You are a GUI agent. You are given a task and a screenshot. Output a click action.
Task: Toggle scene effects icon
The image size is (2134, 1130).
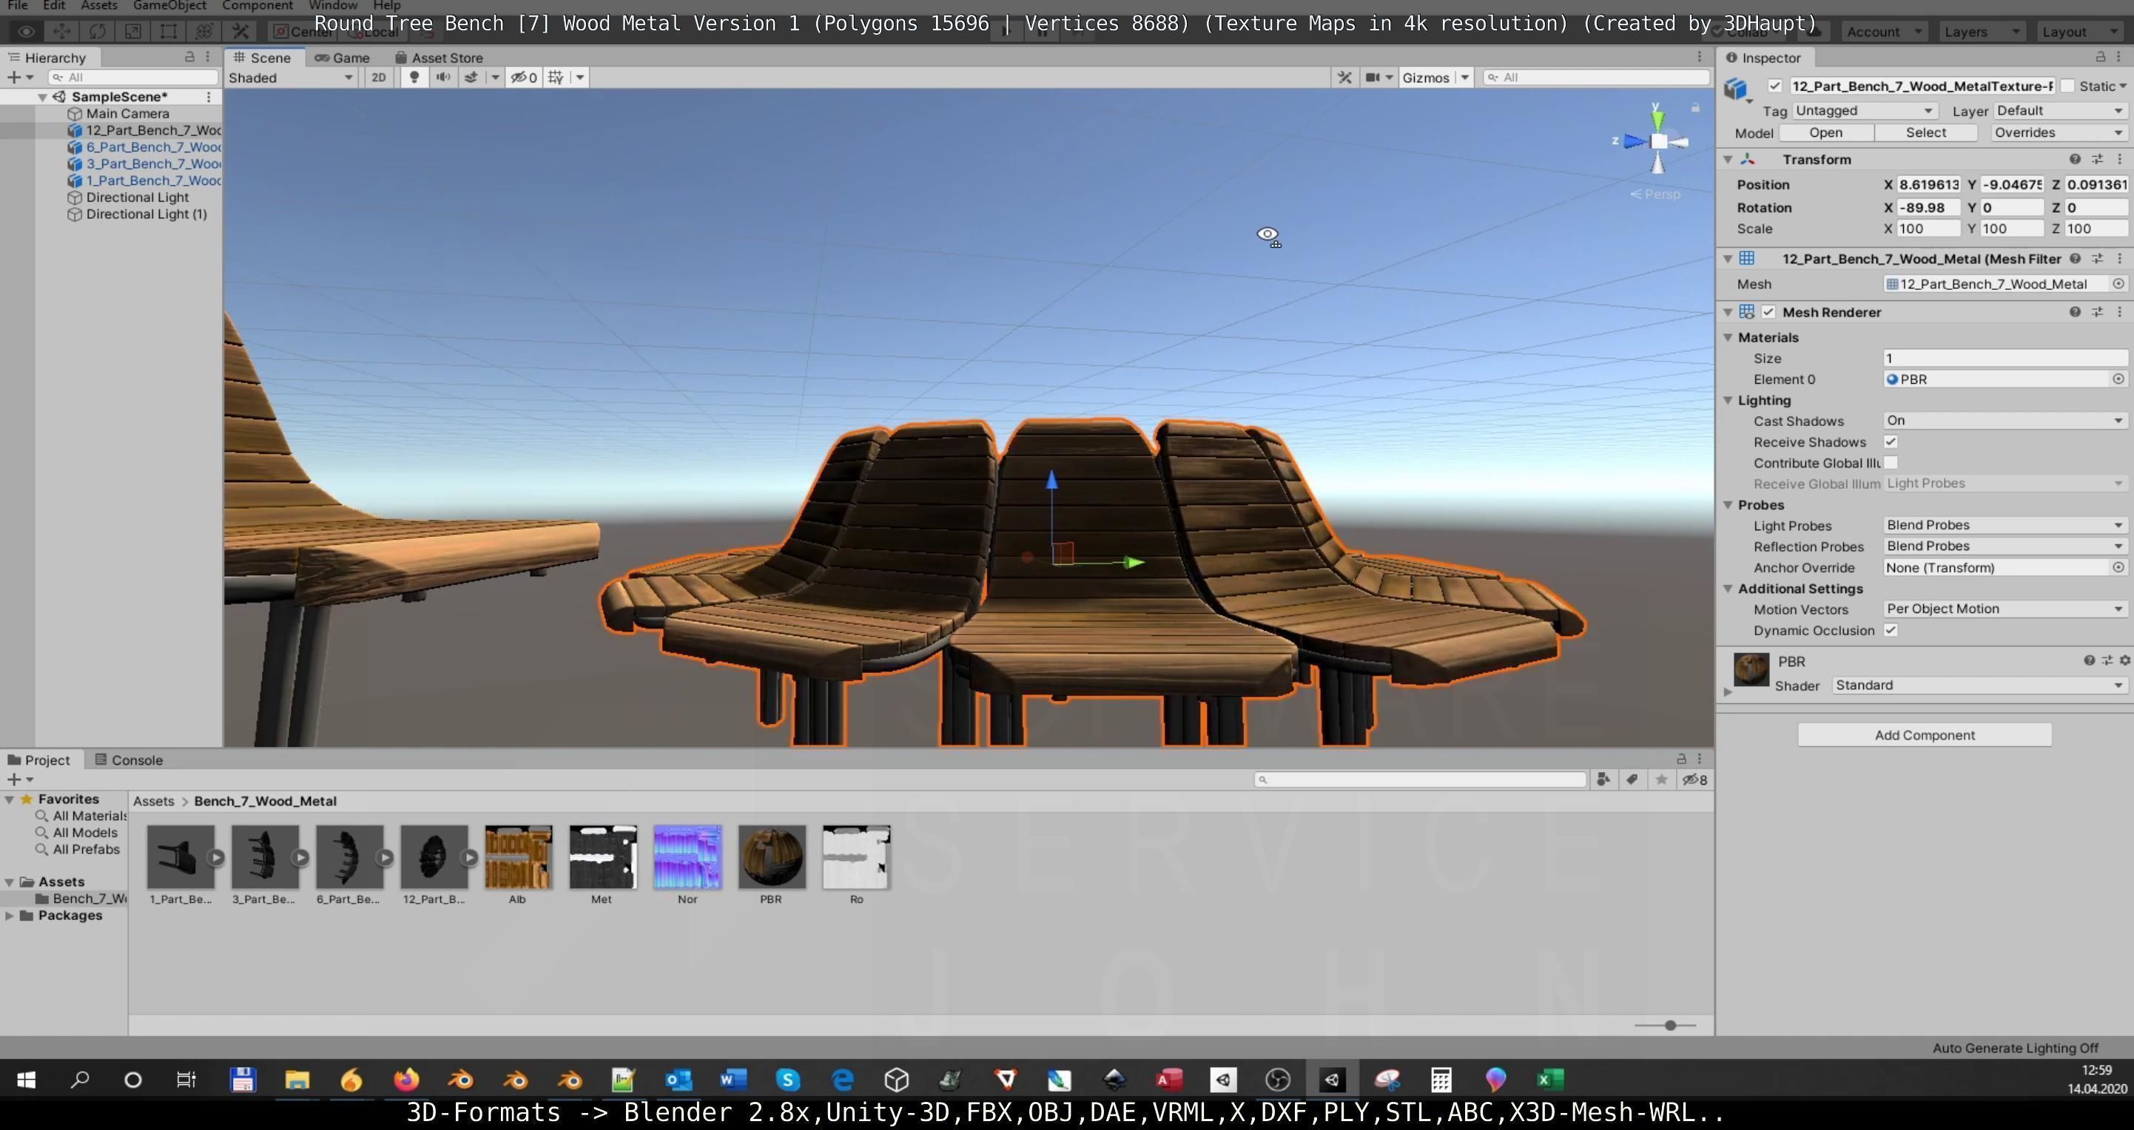coord(471,77)
